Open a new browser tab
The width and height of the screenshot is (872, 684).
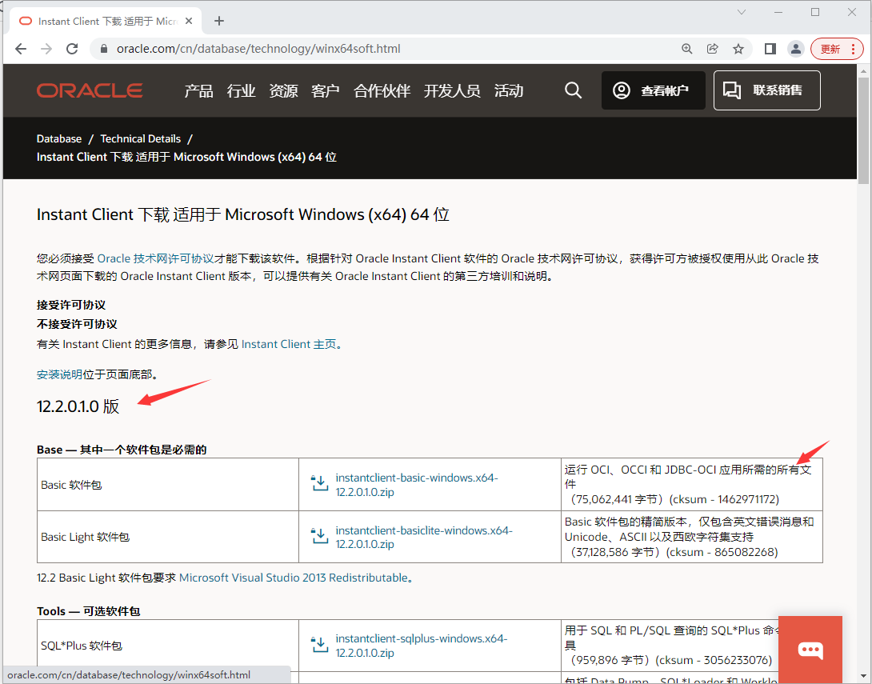tap(219, 21)
